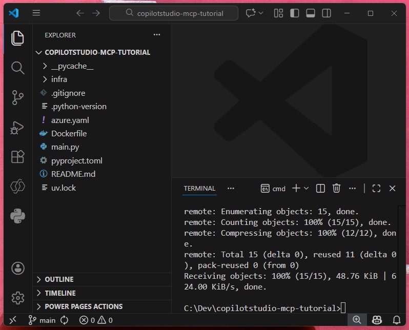This screenshot has height=330, width=409.
Task: Open main.py file in explorer
Action: (x=65, y=147)
